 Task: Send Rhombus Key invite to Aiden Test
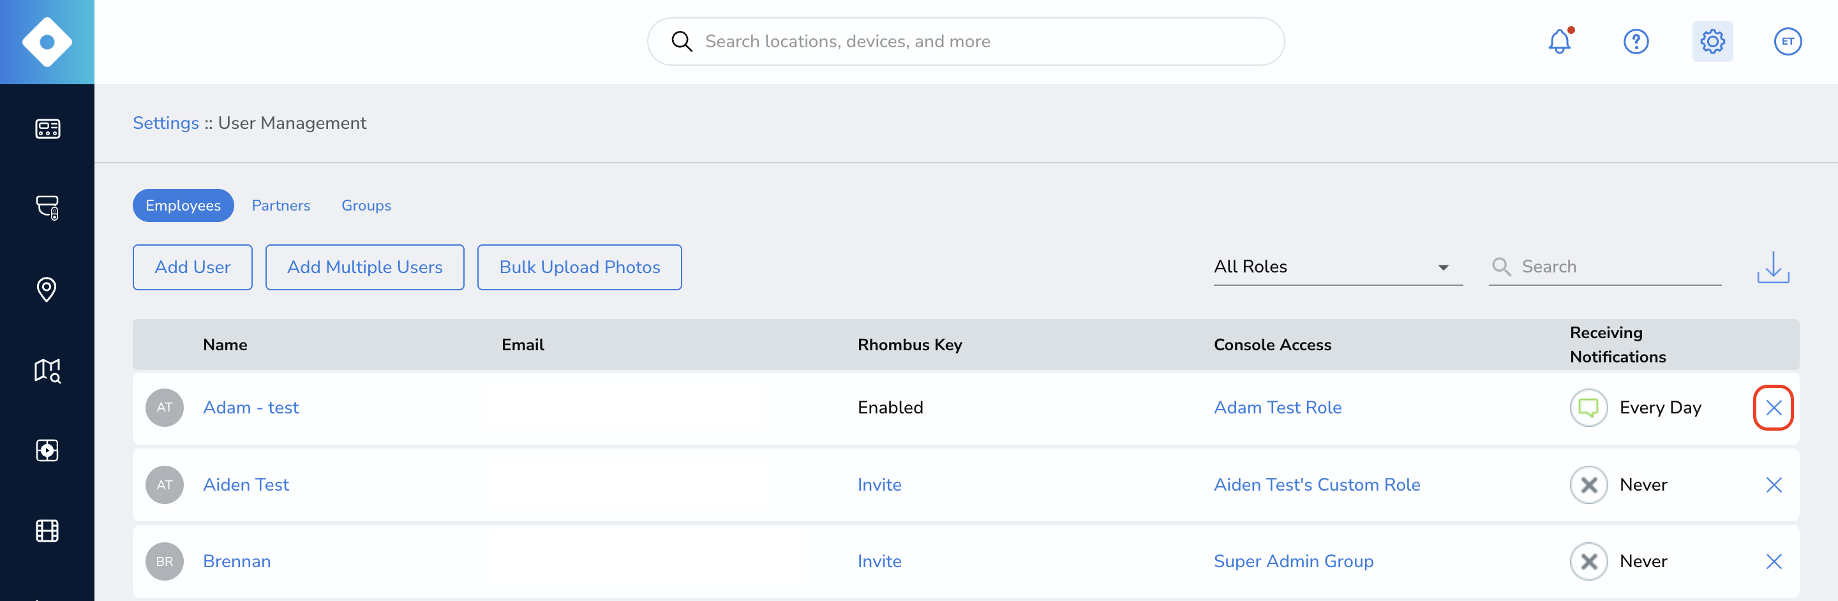(879, 485)
